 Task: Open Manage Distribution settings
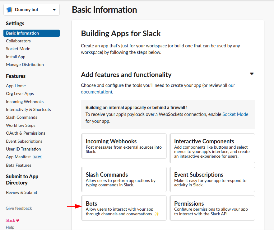[25, 65]
